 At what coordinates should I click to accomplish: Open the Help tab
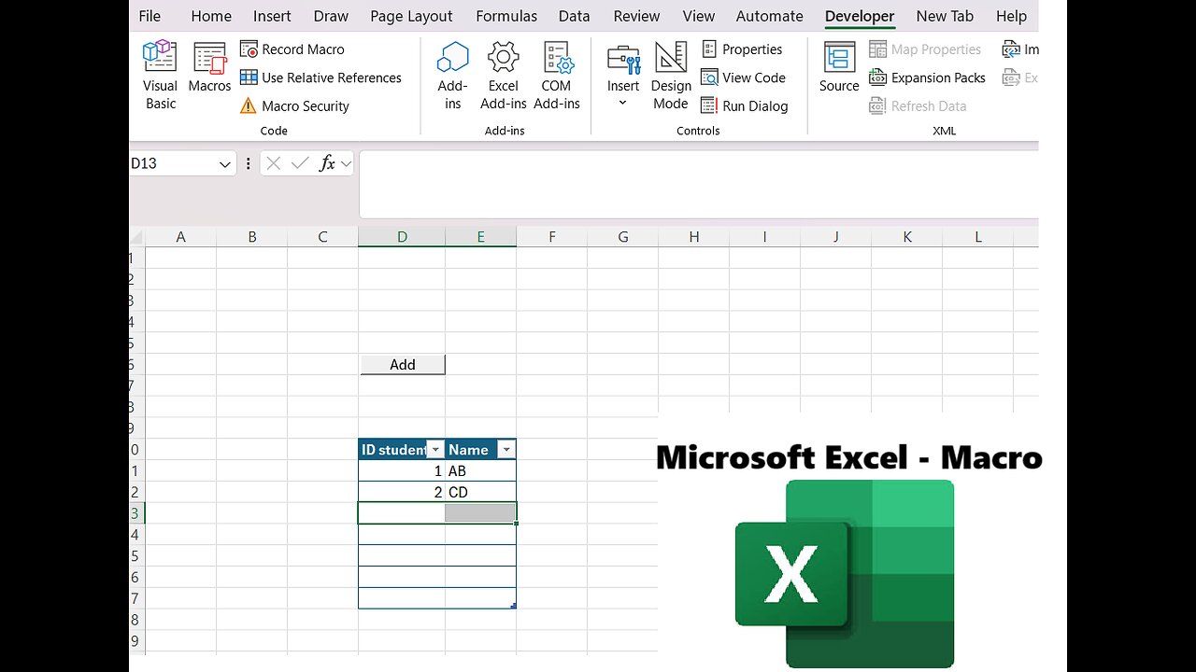(x=1011, y=16)
